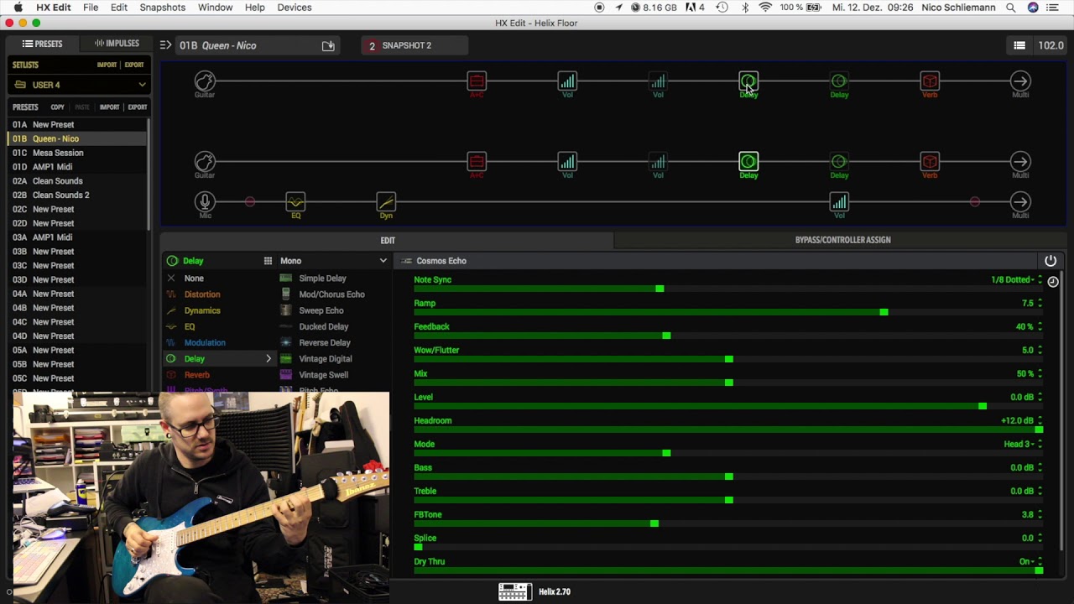This screenshot has width=1074, height=604.
Task: Select the Vintage Digital delay model
Action: (326, 359)
